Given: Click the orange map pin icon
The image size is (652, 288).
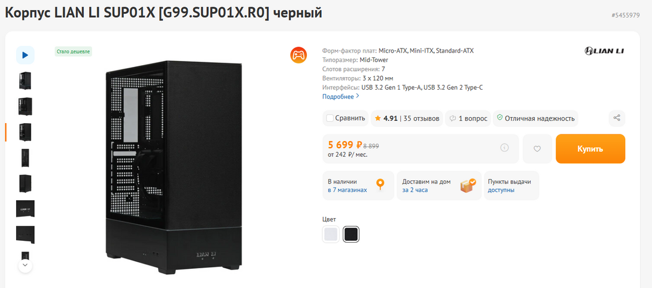Looking at the screenshot, I should click(x=380, y=185).
